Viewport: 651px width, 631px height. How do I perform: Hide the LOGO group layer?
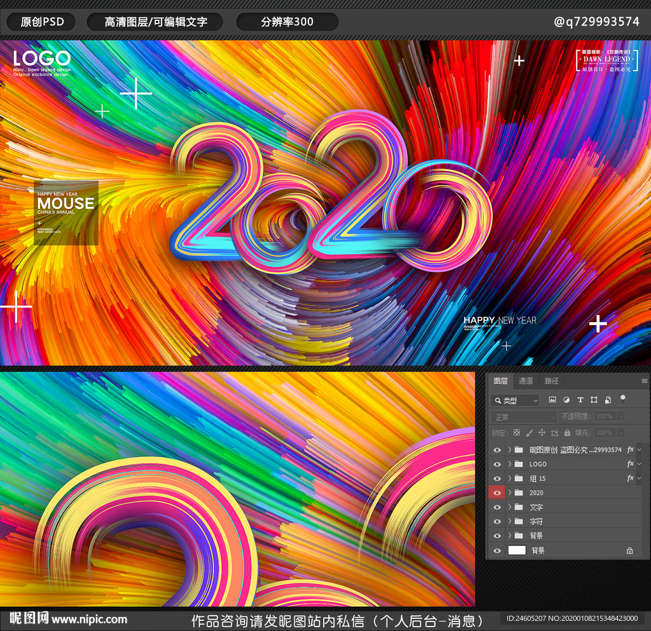tap(497, 465)
